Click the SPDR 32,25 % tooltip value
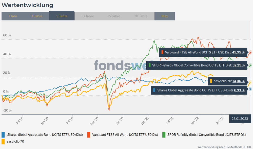This screenshot has height=149, width=253. tap(238, 65)
